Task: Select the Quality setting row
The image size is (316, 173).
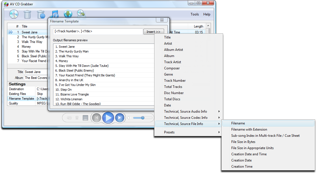Action: [28, 103]
